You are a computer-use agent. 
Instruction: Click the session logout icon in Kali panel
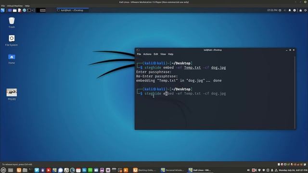[x=306, y=10]
